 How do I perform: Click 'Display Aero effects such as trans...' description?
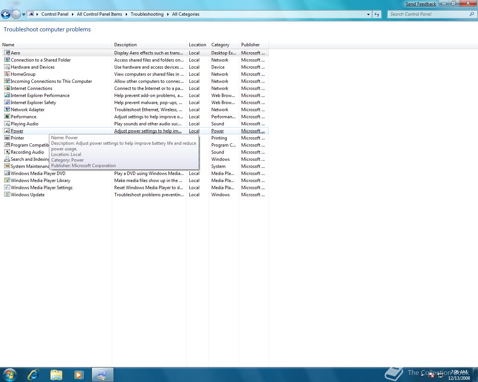coord(149,53)
